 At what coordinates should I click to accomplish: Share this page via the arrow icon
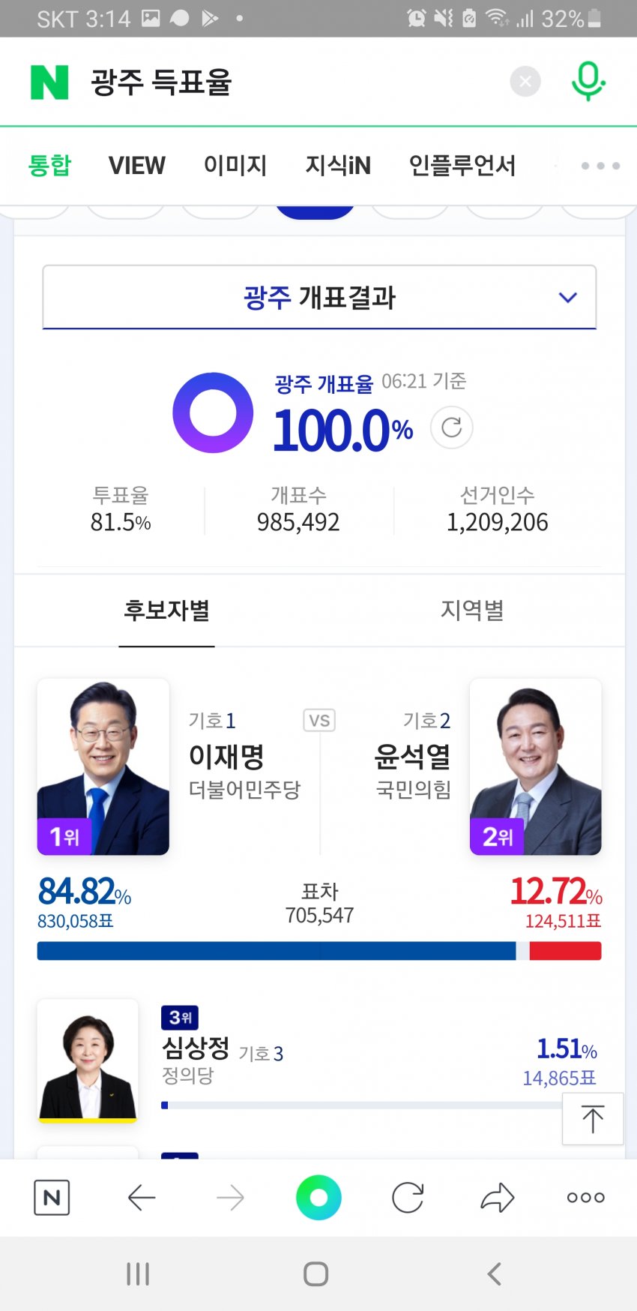(497, 1198)
